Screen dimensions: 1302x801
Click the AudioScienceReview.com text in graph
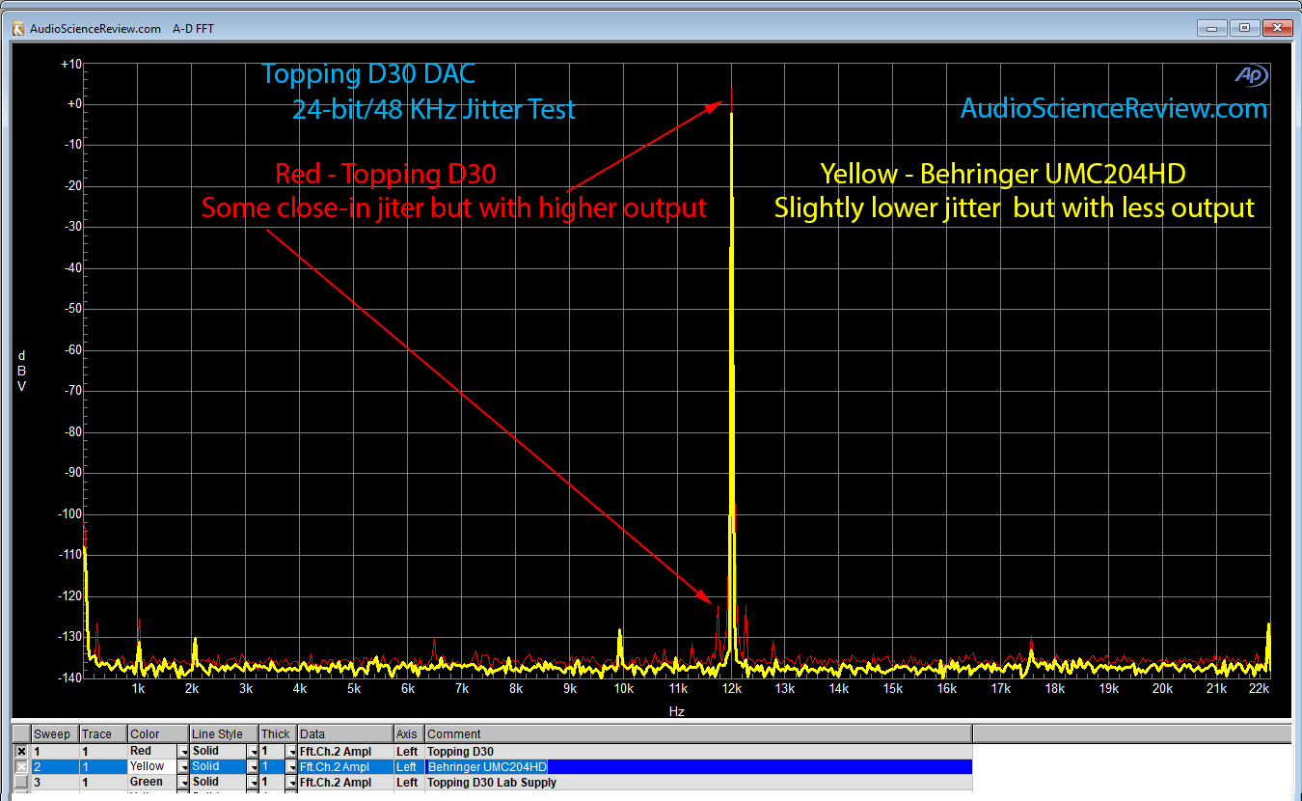(1114, 108)
